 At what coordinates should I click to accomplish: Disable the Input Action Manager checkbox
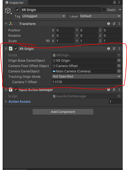click(x=16, y=90)
